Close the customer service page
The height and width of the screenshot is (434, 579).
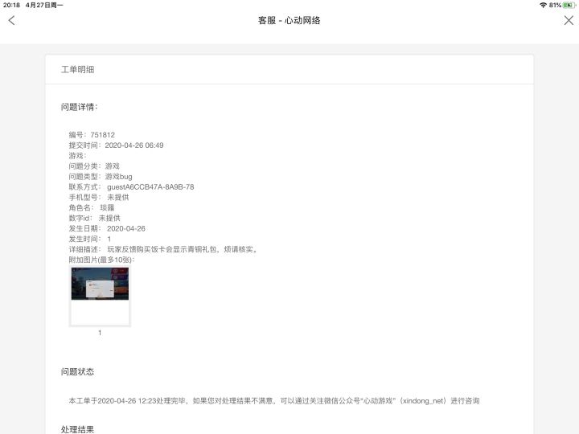pyautogui.click(x=569, y=20)
